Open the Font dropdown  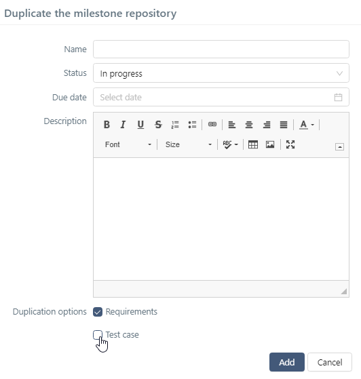click(128, 144)
